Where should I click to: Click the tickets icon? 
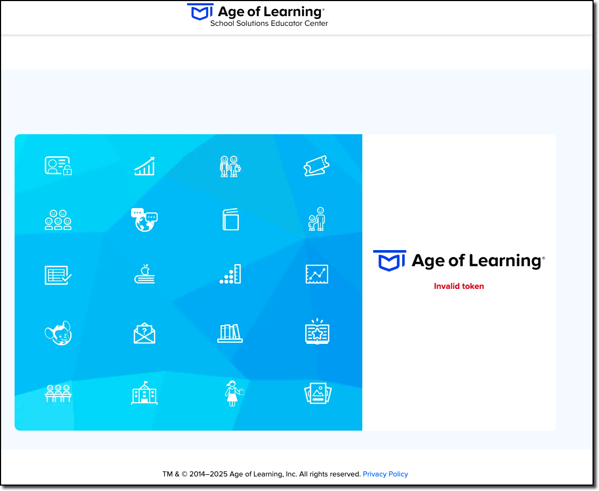point(316,165)
